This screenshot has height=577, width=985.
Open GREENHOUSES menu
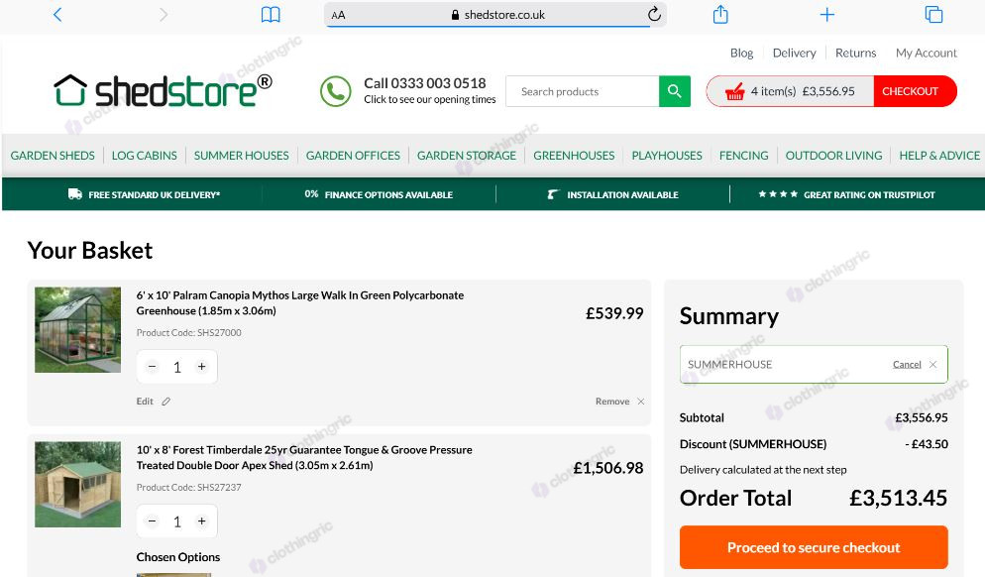pos(574,156)
